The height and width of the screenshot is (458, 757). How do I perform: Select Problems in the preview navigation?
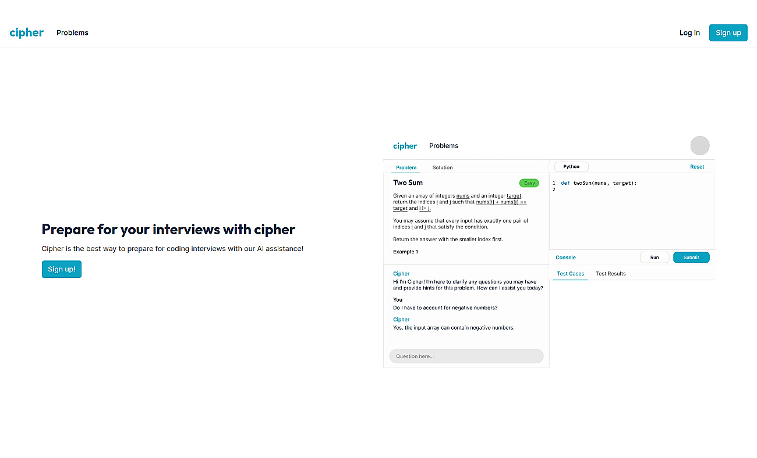[444, 146]
